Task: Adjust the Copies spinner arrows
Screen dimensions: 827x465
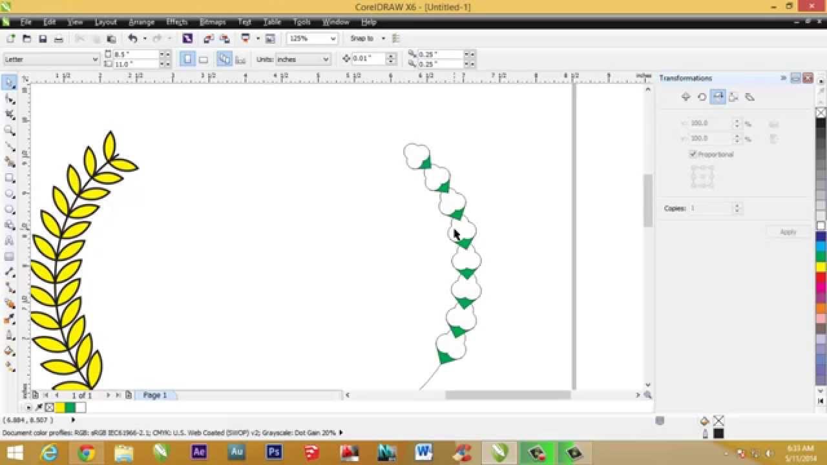Action: pyautogui.click(x=737, y=209)
